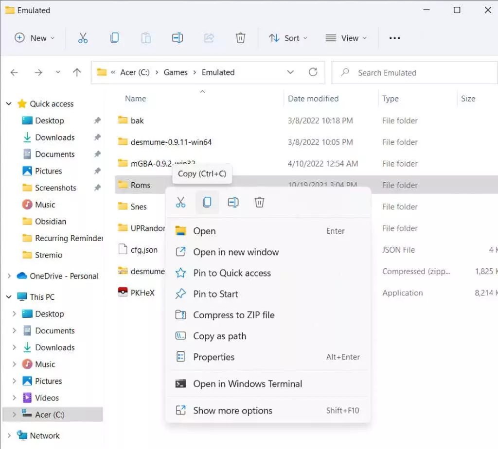Click the Games breadcrumb in the address bar

click(176, 72)
